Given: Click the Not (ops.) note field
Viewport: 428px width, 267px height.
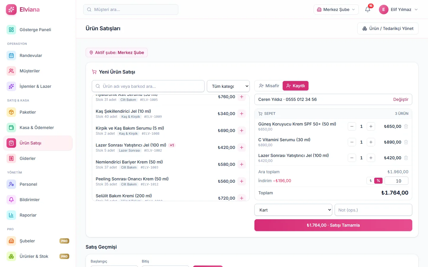Looking at the screenshot, I should click(373, 210).
